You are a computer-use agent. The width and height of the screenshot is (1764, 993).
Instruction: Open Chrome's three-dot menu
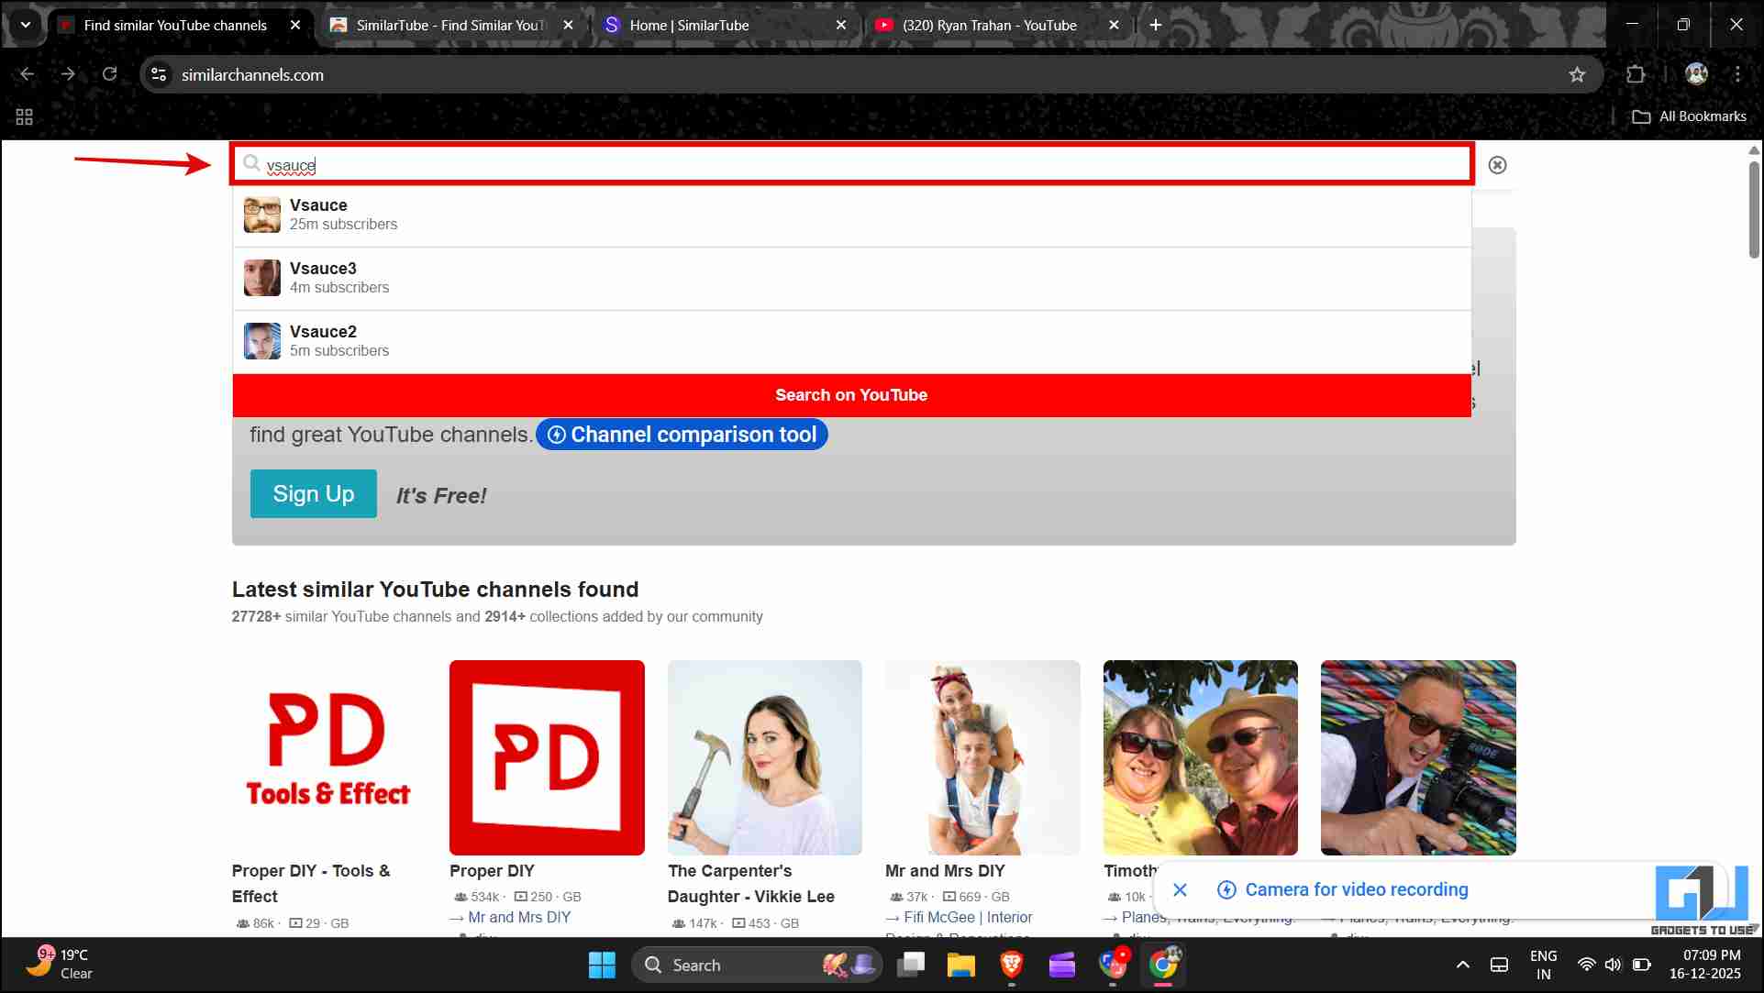1737,75
